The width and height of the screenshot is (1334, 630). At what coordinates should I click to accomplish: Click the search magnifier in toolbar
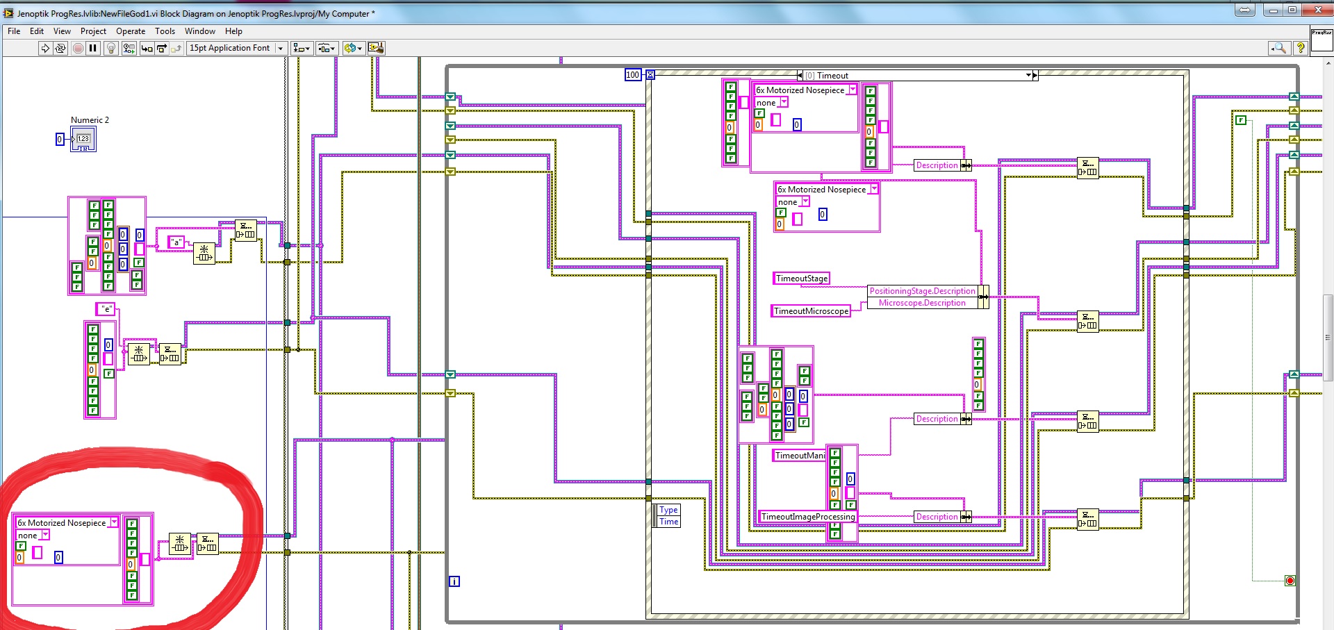[1279, 48]
